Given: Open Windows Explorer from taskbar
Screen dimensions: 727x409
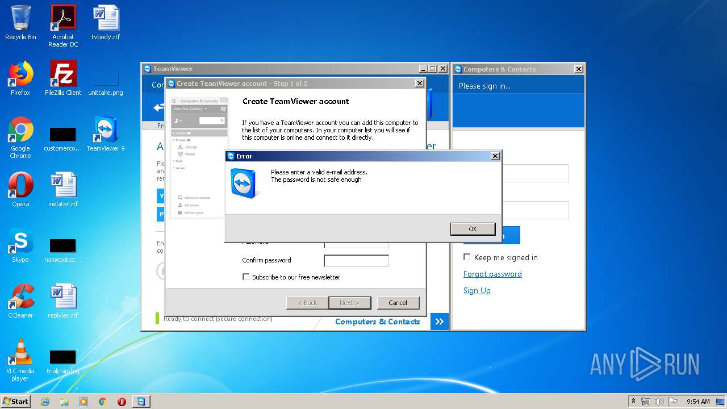Looking at the screenshot, I should click(x=64, y=401).
